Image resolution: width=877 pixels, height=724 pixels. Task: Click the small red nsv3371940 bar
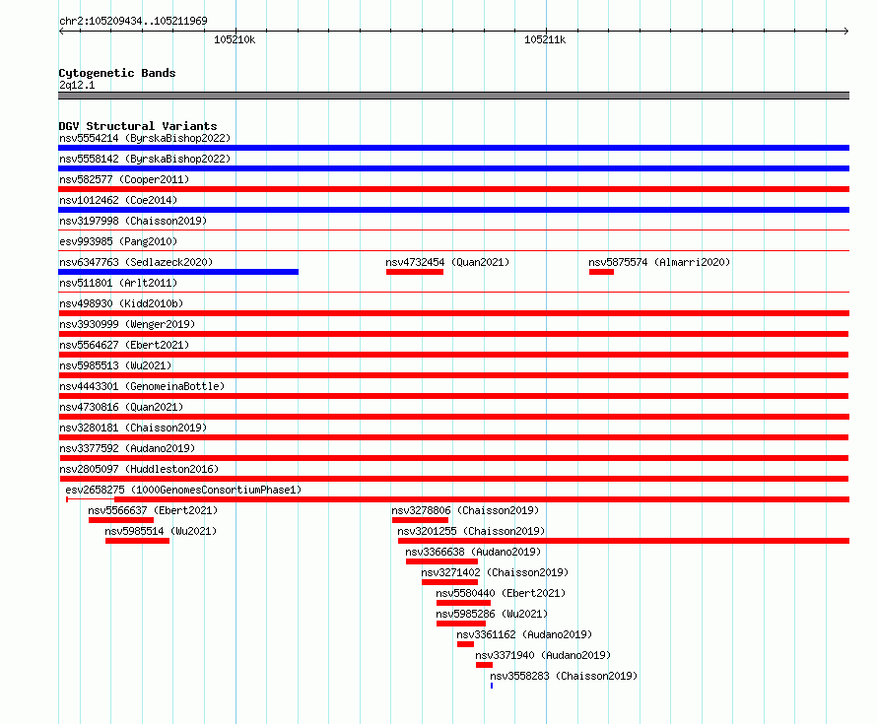coord(485,665)
